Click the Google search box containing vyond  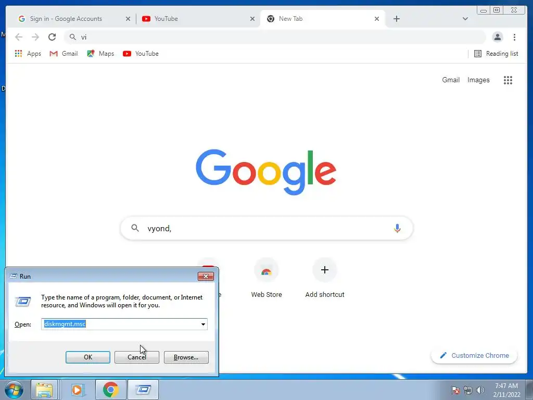click(266, 228)
